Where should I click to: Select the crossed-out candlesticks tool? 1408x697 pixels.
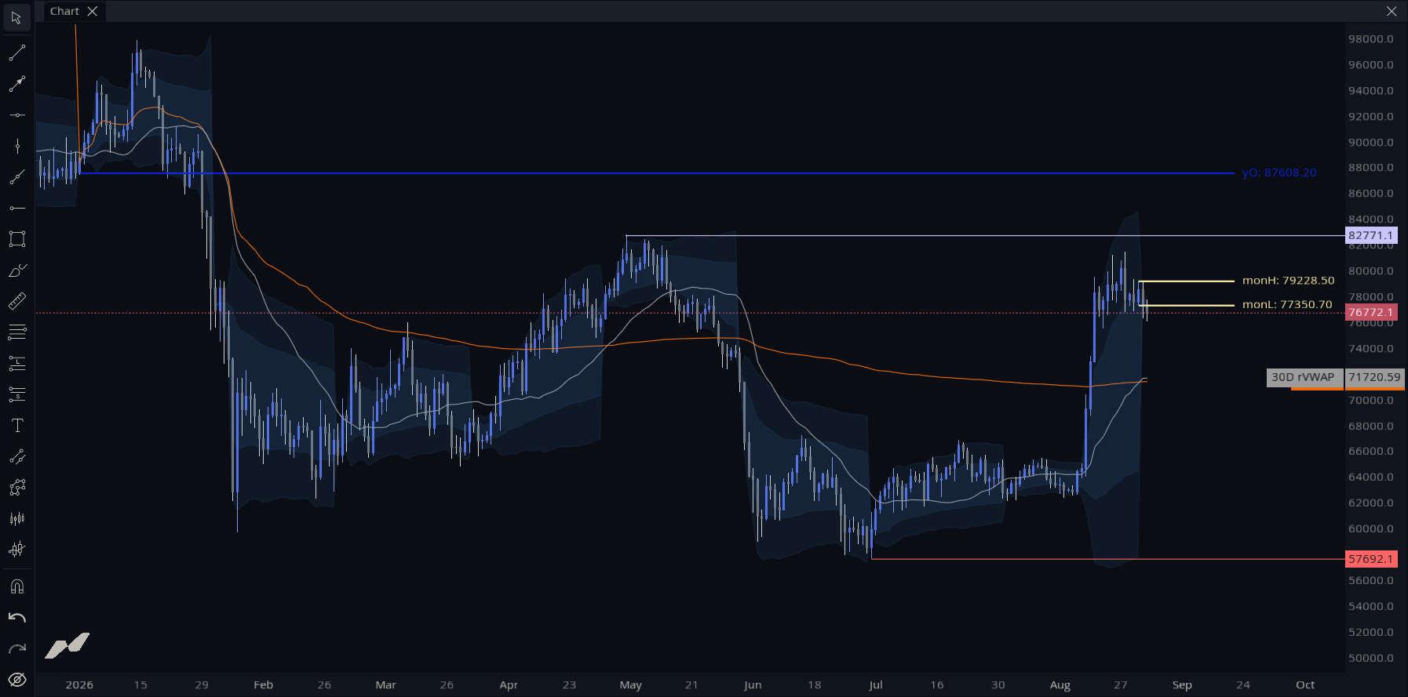[x=16, y=550]
